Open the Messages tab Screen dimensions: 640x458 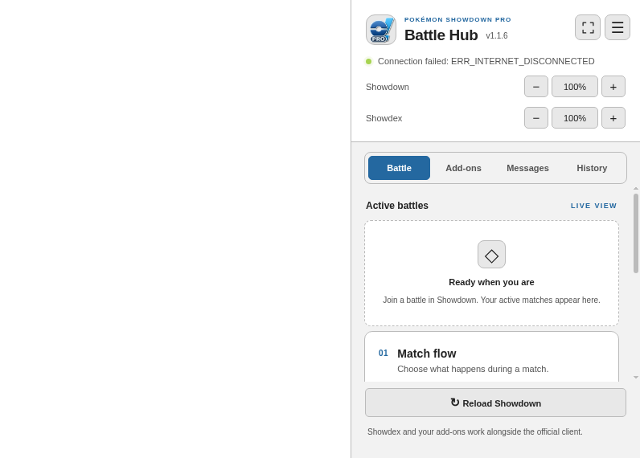[527, 168]
